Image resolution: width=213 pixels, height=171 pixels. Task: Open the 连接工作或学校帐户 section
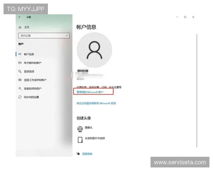[x=35, y=80]
